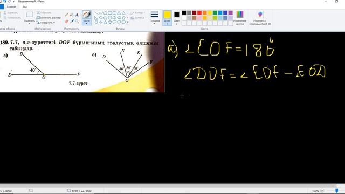
Task: Open the Brushes dropdown arrow
Action: click(x=86, y=24)
